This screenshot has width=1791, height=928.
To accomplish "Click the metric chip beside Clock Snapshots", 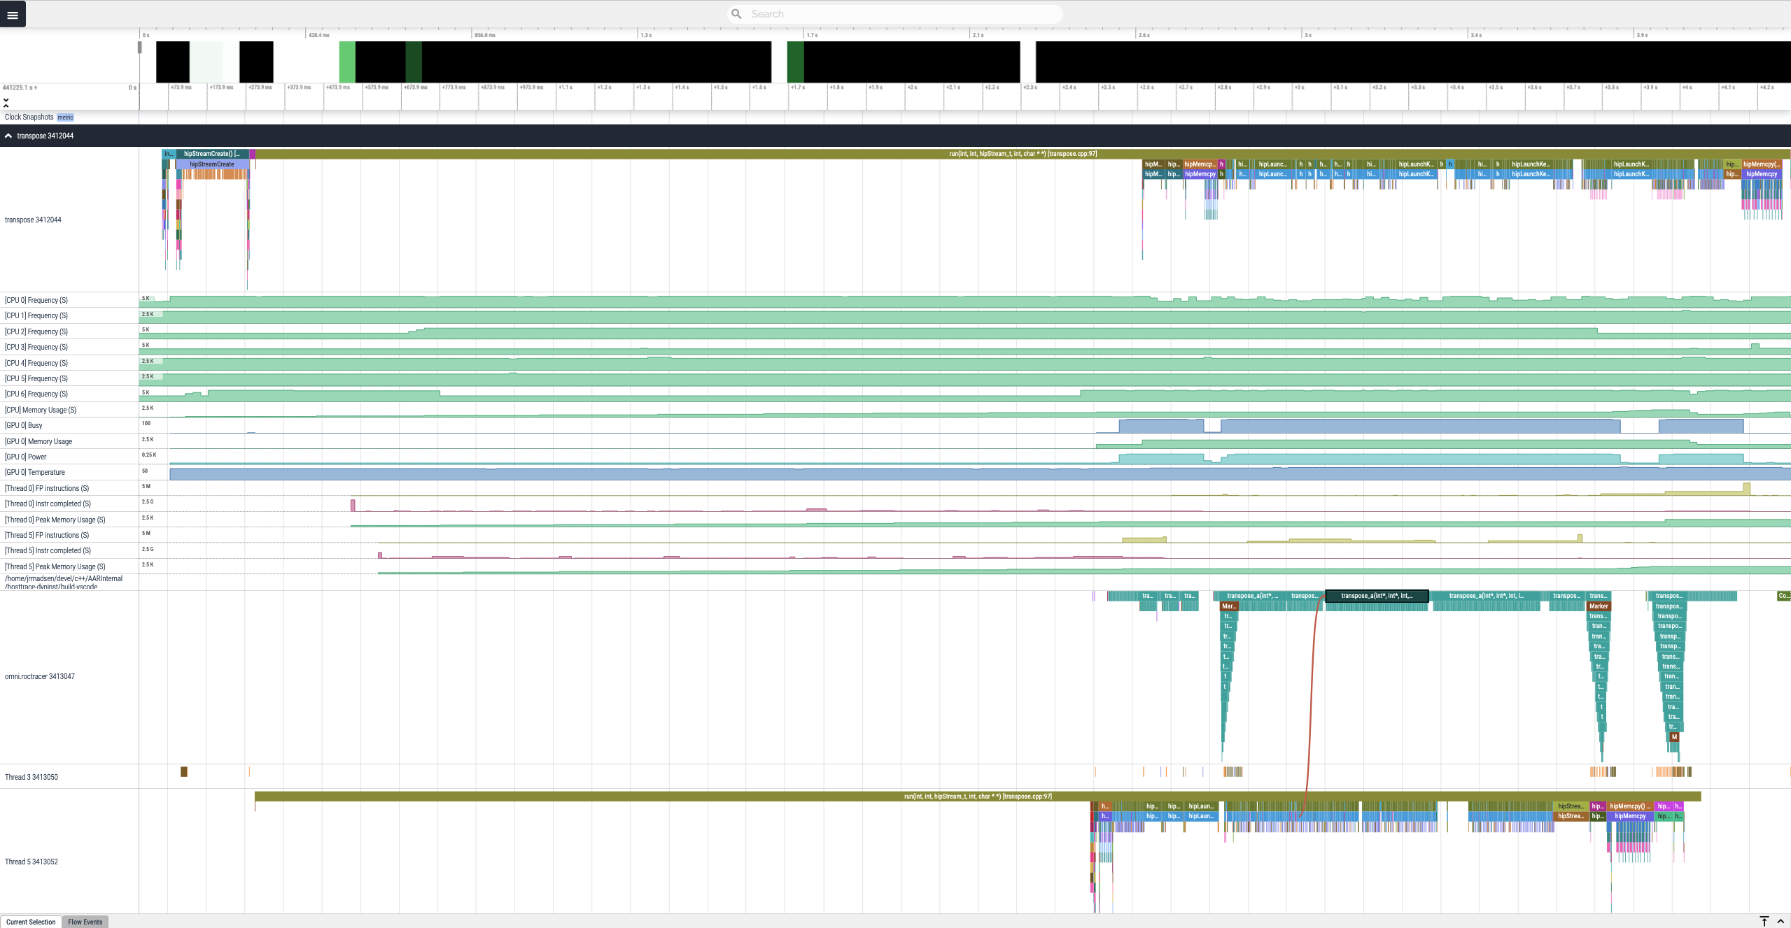I will click(64, 117).
